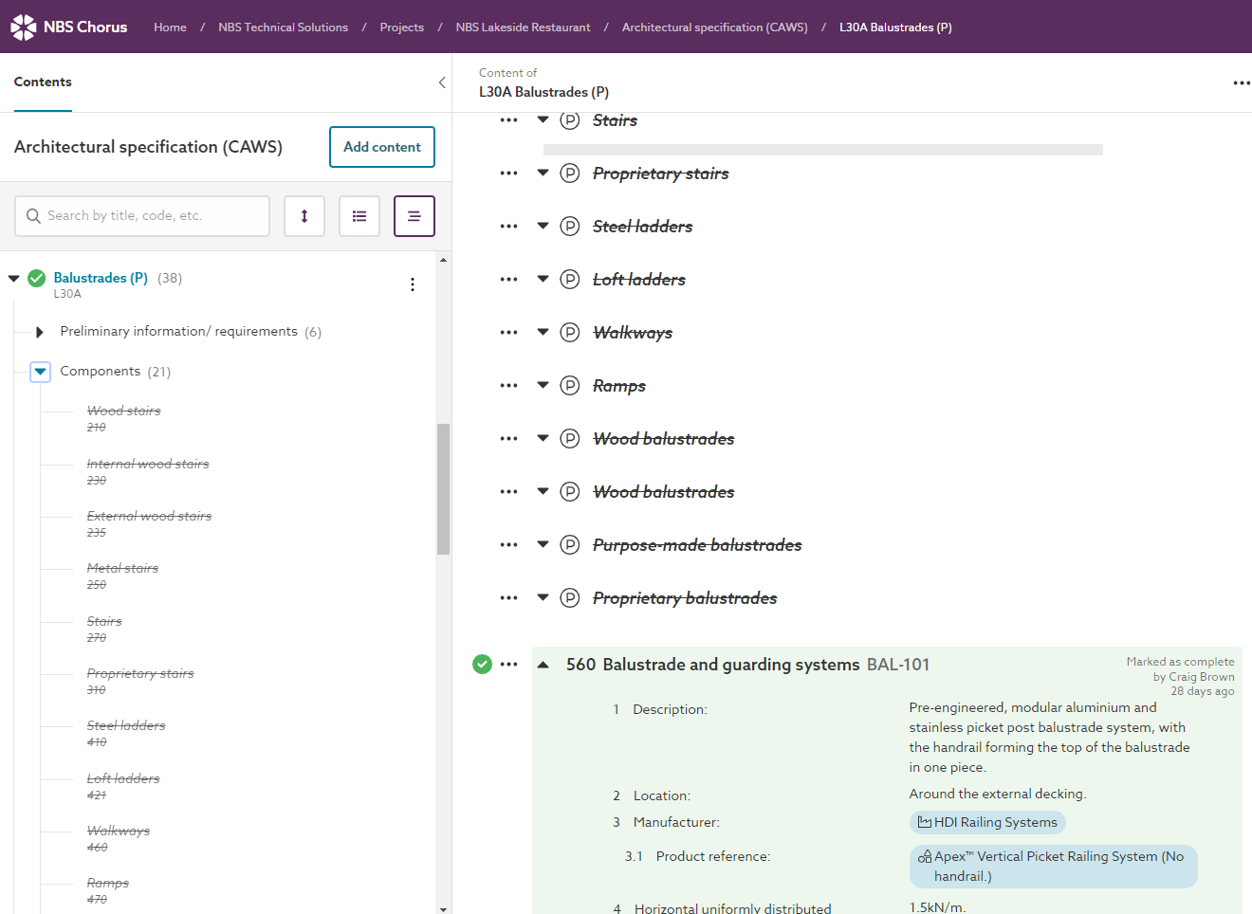Open NBS Lakeside Restaurant breadcrumb link
Viewport: 1252px width, 914px height.
[523, 27]
